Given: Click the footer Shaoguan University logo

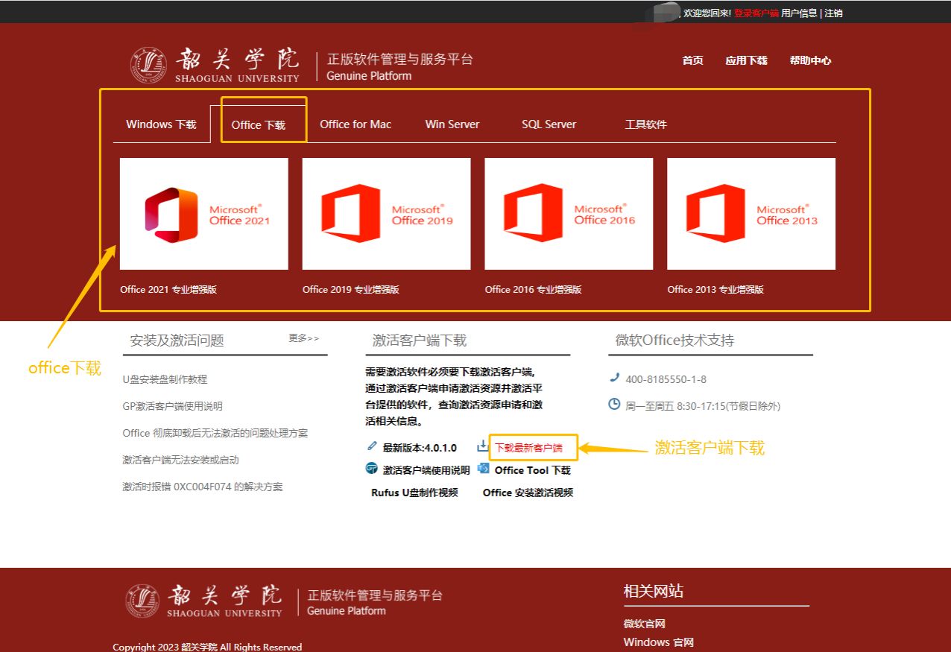Looking at the screenshot, I should tap(204, 601).
